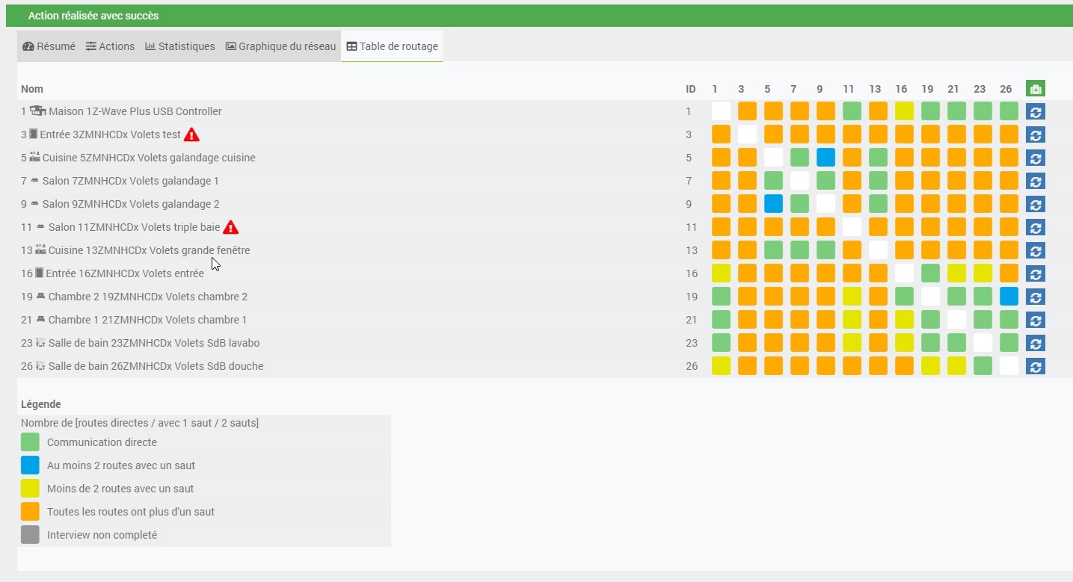This screenshot has width=1073, height=582.
Task: Click refresh icon for Volets galandage cuisine
Action: [x=1035, y=158]
